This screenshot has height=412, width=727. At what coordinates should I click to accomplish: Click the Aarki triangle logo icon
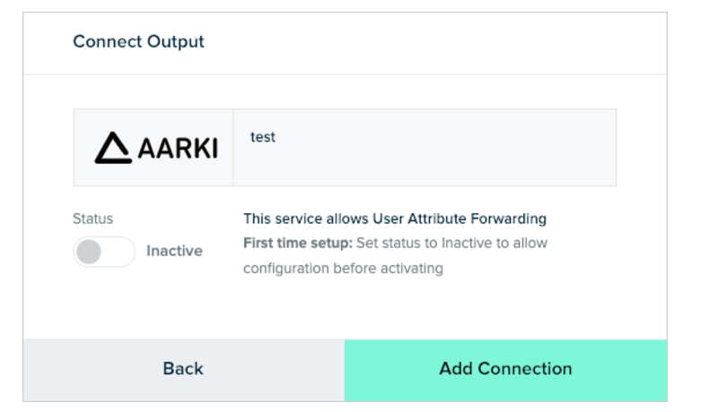[x=113, y=148]
